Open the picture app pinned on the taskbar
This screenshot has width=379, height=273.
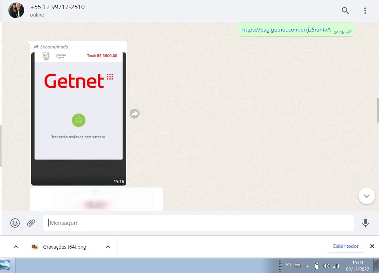(x=5, y=265)
